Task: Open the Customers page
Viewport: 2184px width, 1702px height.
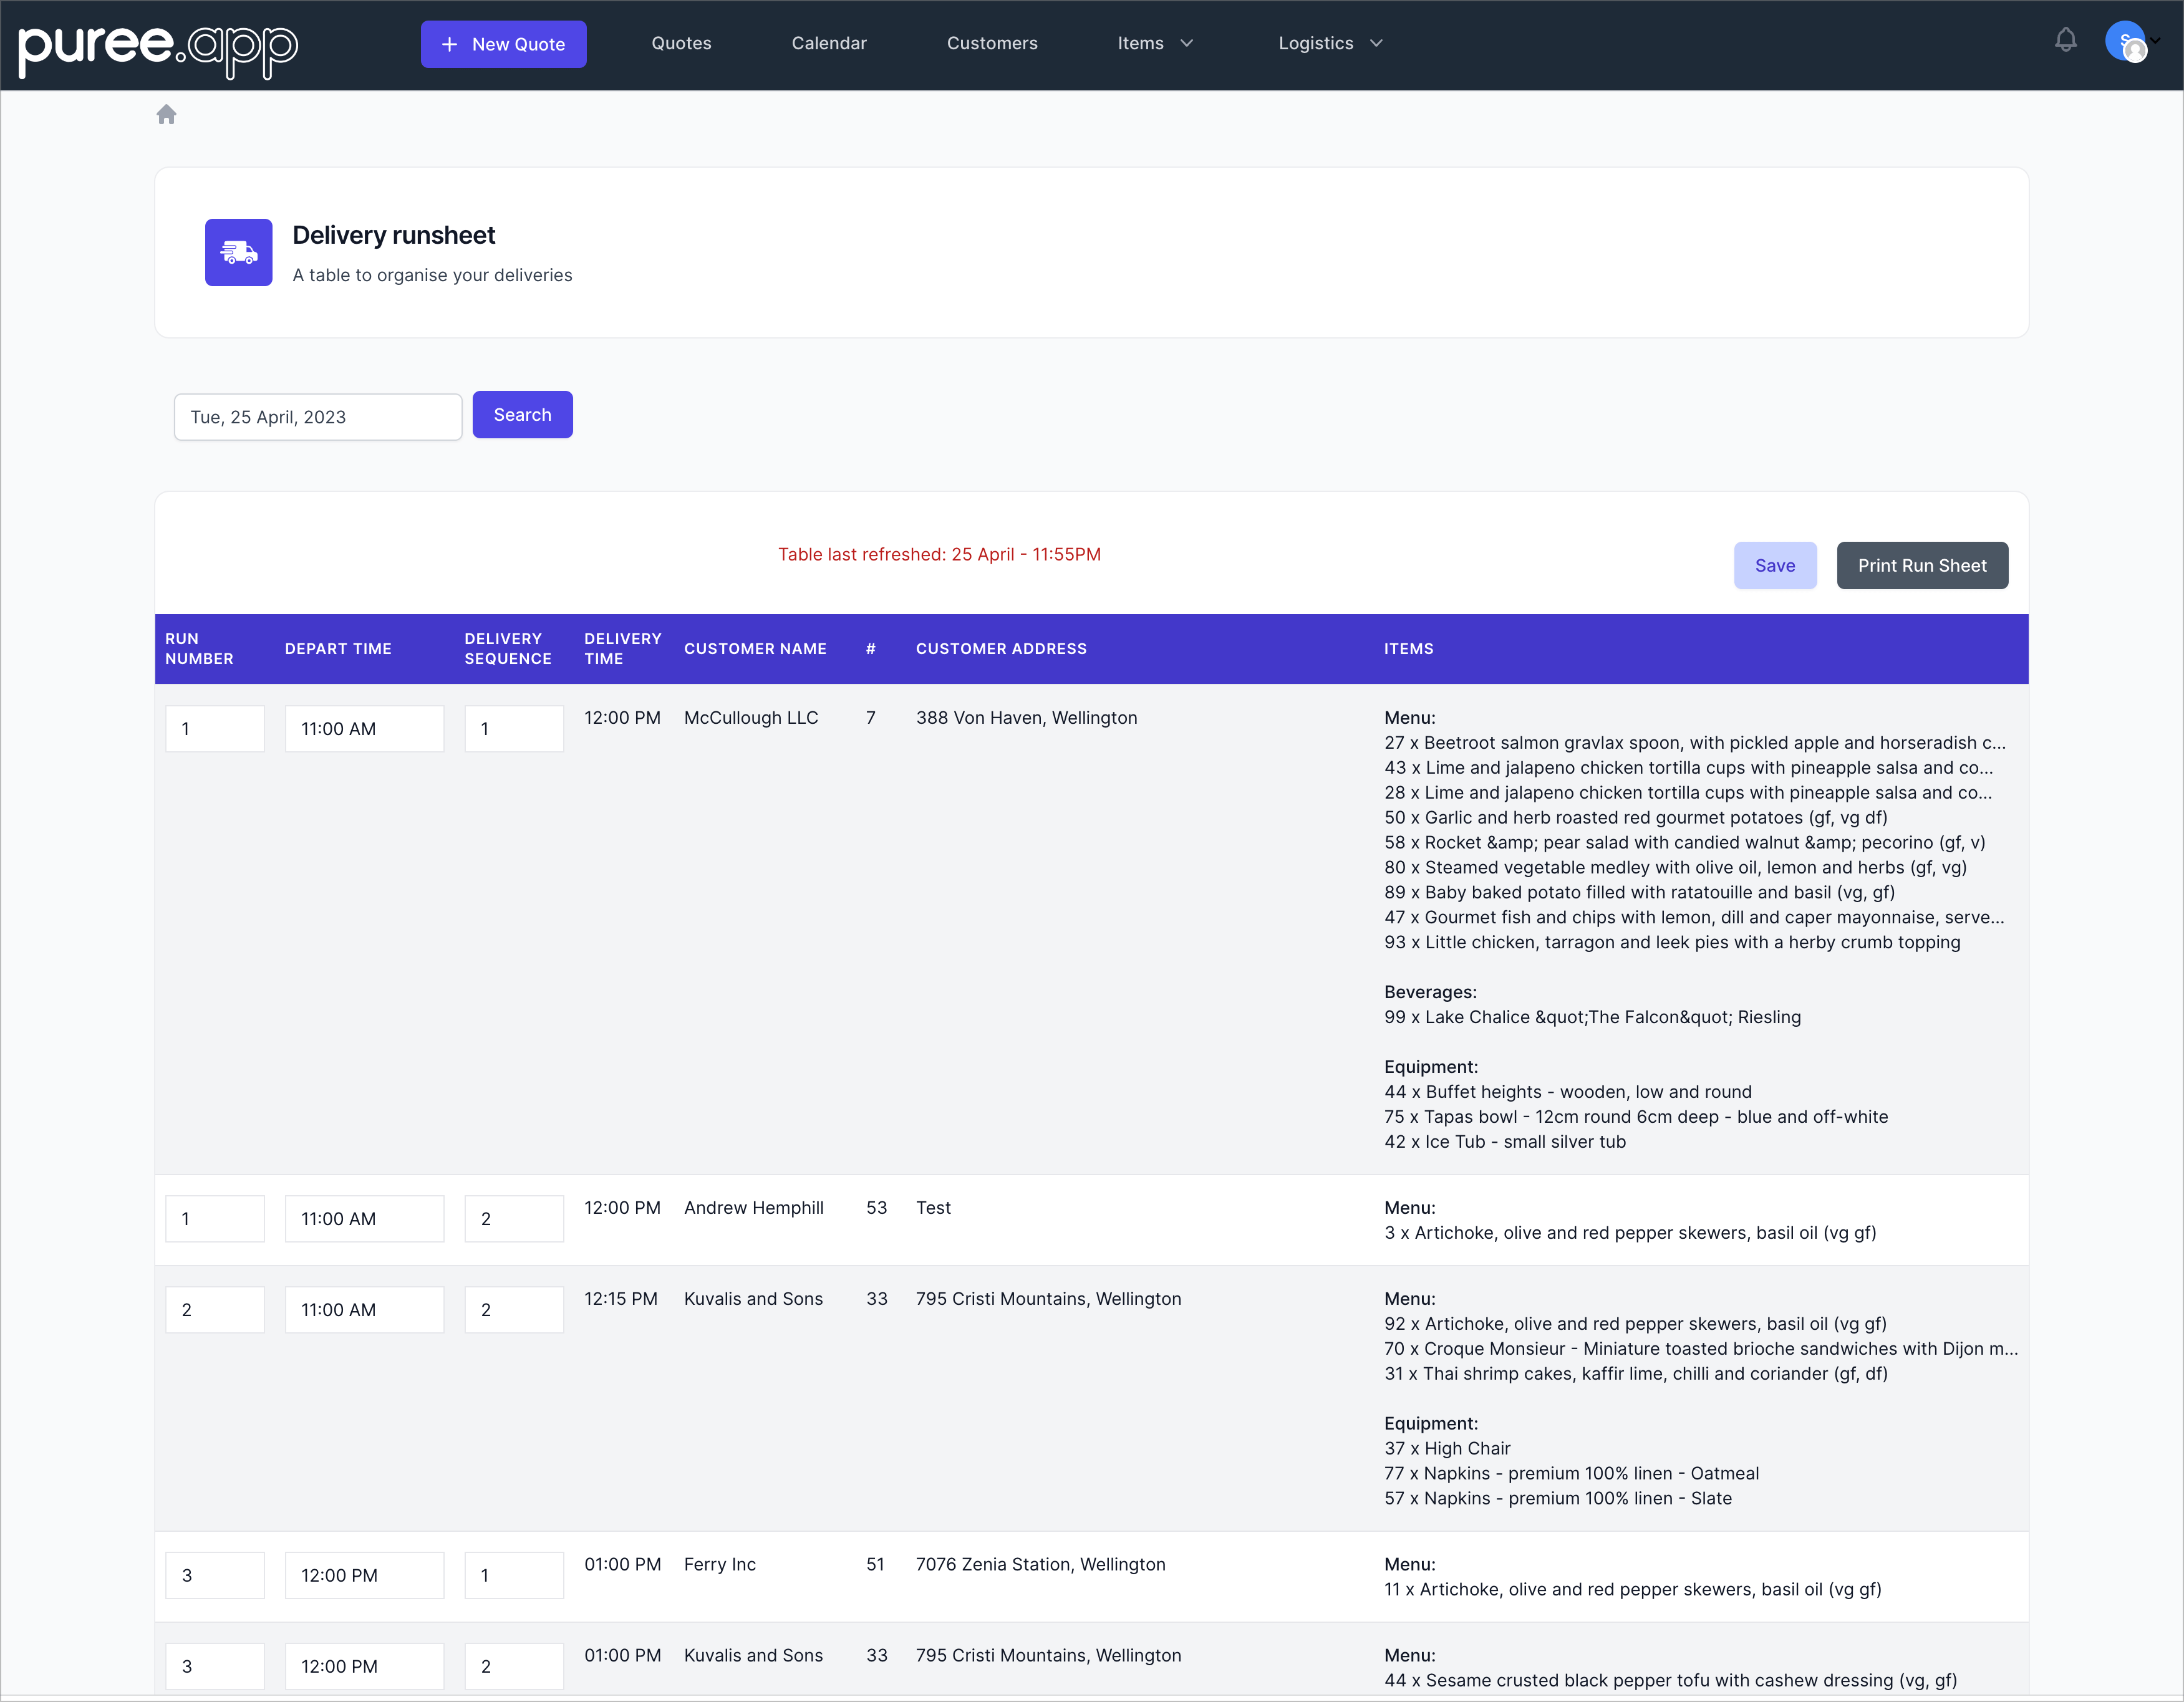Action: pyautogui.click(x=992, y=43)
